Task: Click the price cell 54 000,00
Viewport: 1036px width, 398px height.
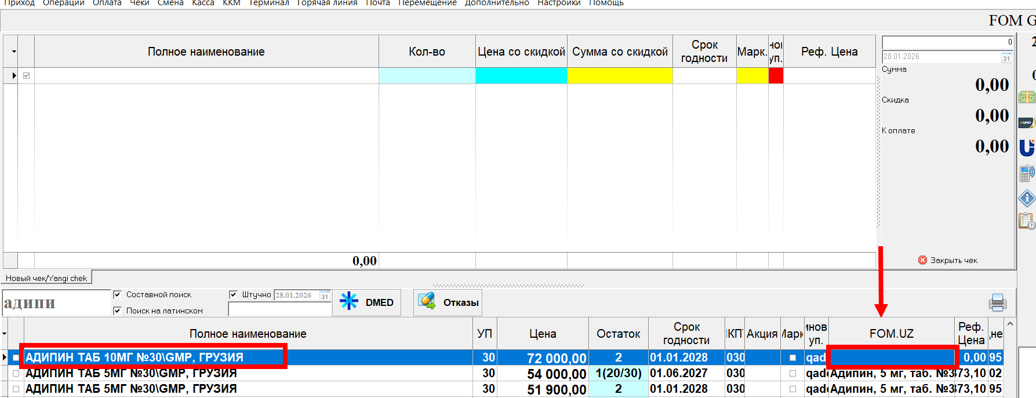Action: (543, 374)
